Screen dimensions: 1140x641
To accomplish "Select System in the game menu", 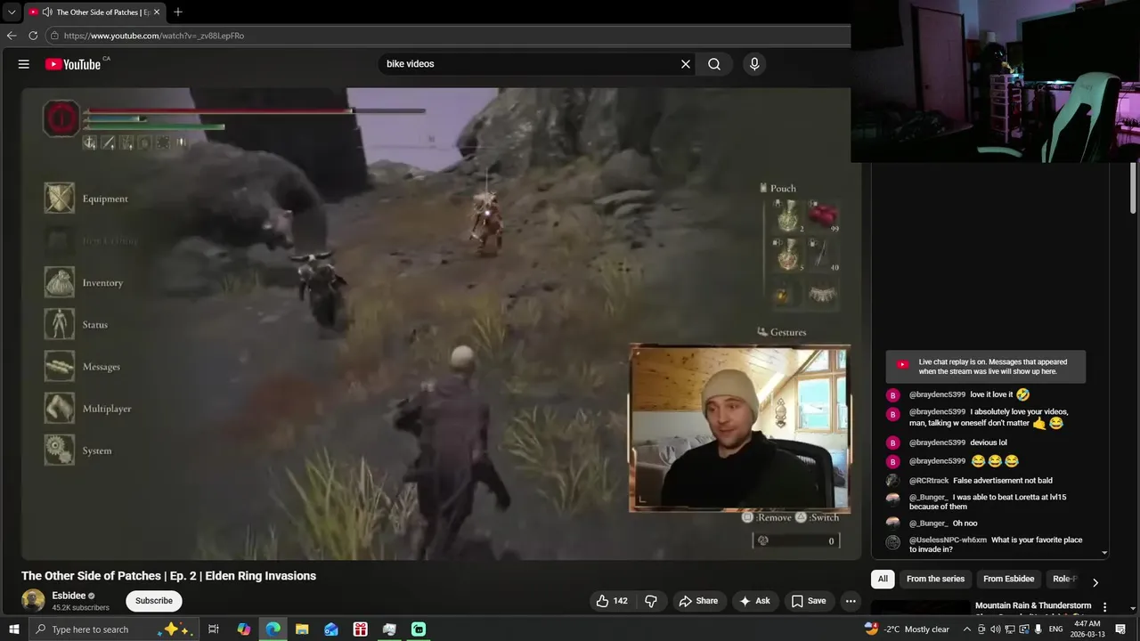I will [x=78, y=450].
